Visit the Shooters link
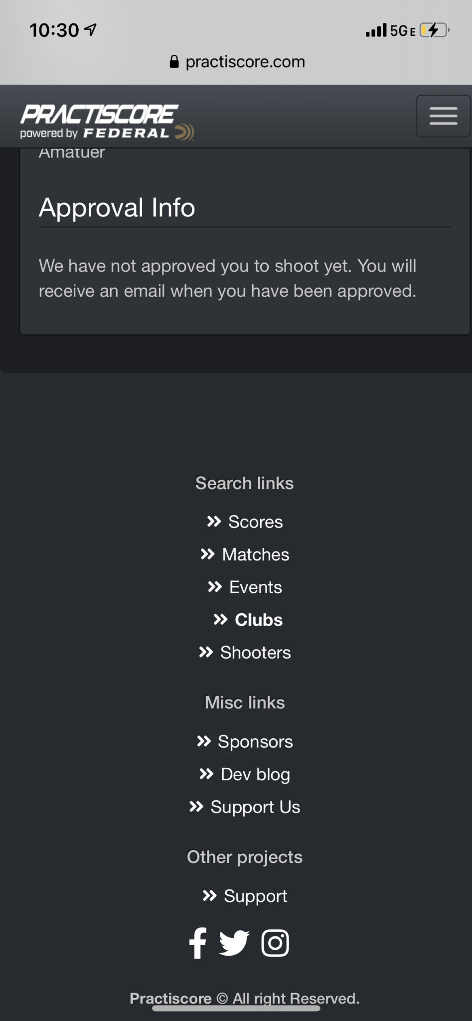The image size is (472, 1021). point(245,653)
